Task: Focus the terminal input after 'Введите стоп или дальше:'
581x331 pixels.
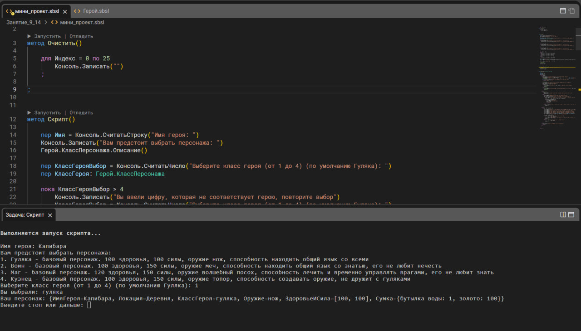Action: [89, 305]
